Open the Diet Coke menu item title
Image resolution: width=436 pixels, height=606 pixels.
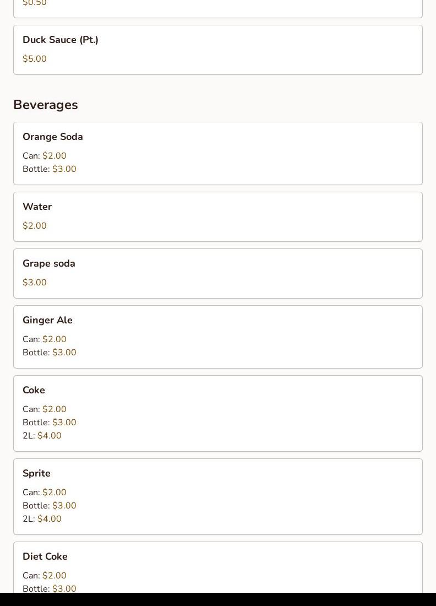45,556
